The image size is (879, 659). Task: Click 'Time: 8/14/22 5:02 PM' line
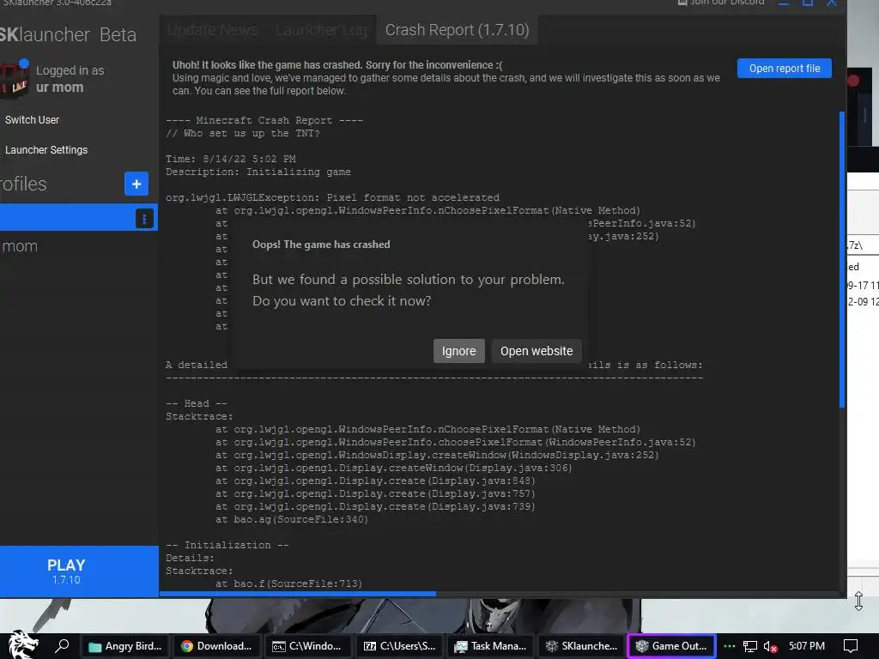coord(230,159)
